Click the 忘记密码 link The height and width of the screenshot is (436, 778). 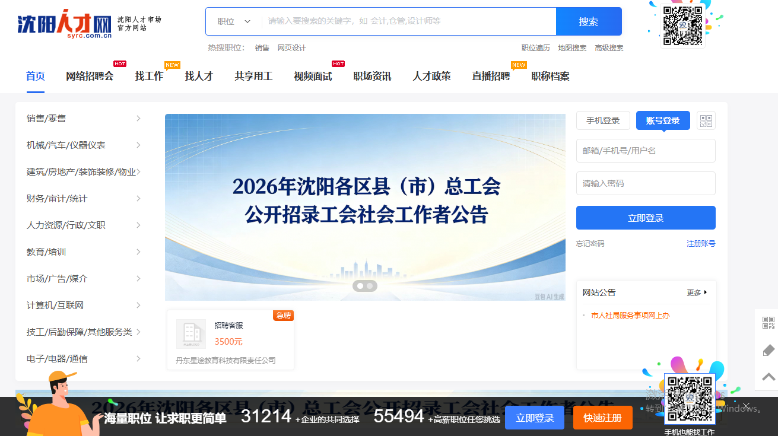[x=590, y=244]
